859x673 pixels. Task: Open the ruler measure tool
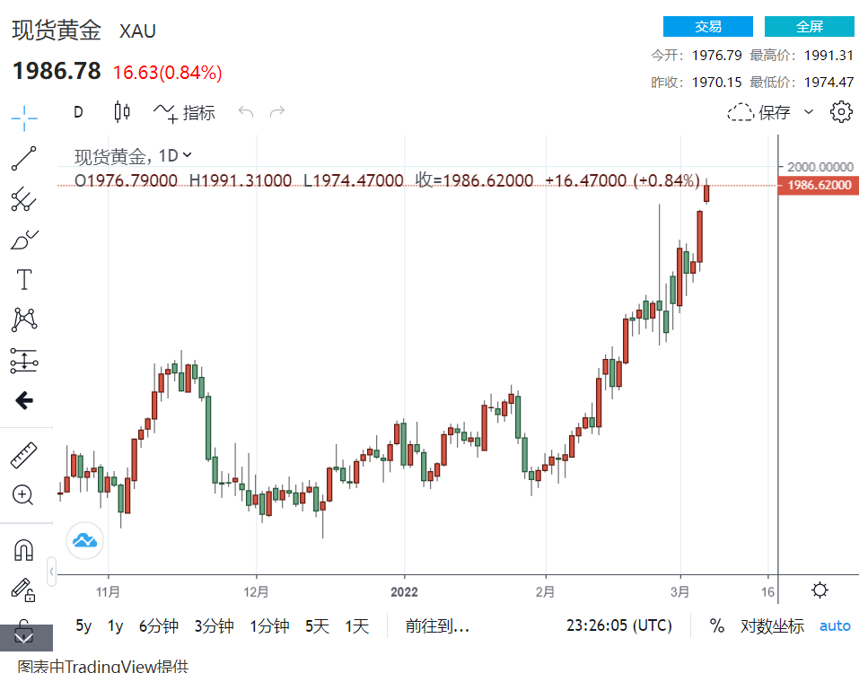point(24,456)
